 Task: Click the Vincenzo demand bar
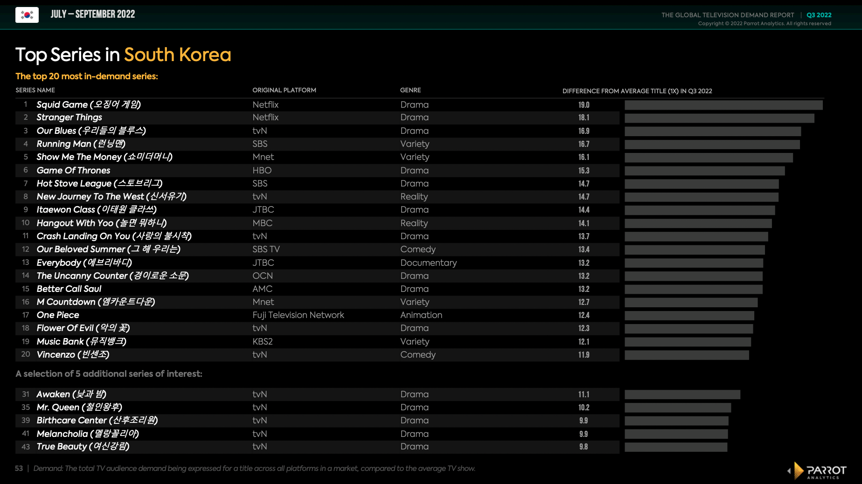[x=687, y=355]
